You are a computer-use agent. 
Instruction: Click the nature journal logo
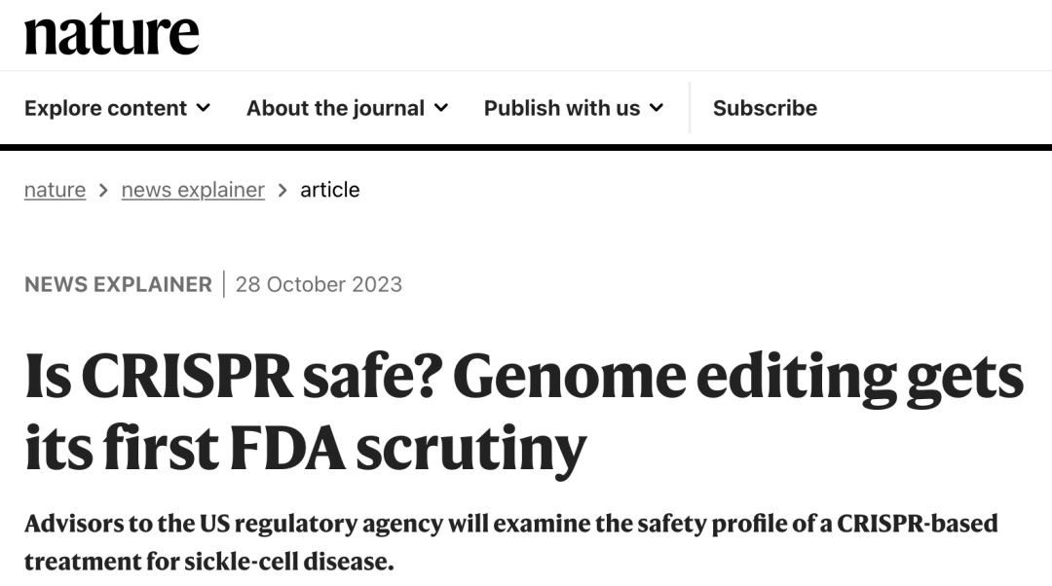[112, 34]
